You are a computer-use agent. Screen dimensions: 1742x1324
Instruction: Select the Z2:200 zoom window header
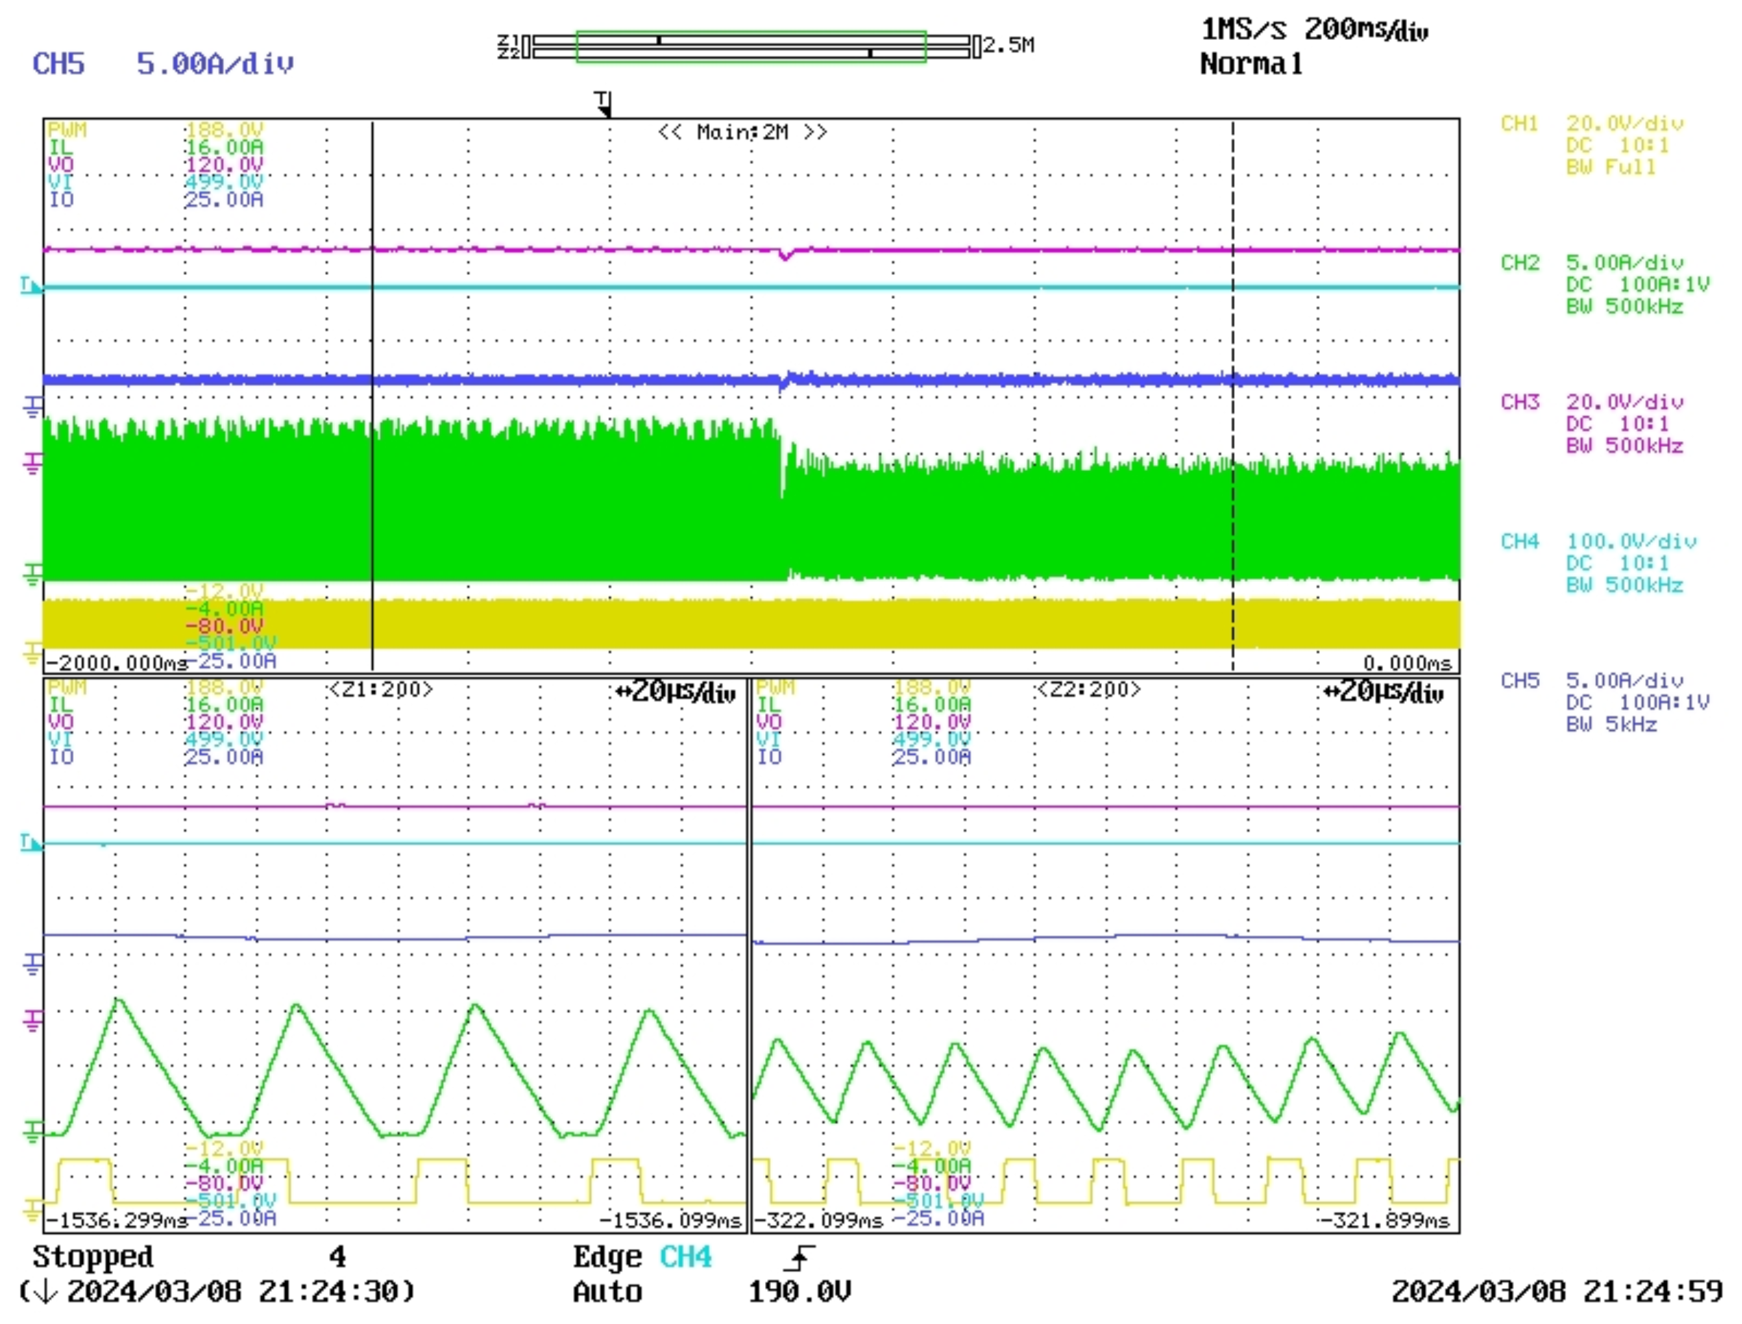click(x=1088, y=690)
